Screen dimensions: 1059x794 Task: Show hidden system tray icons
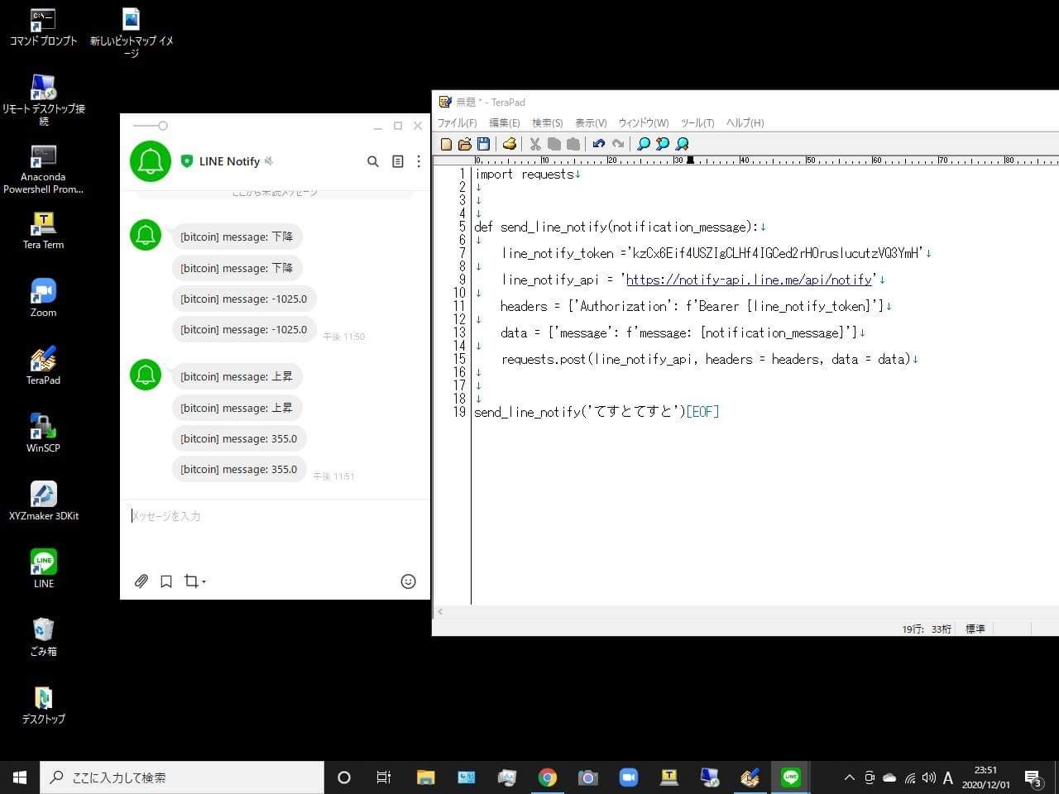(x=849, y=777)
